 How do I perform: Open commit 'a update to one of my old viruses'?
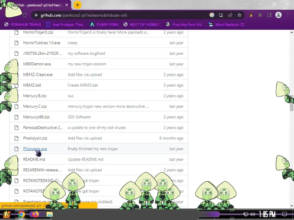tap(97, 127)
